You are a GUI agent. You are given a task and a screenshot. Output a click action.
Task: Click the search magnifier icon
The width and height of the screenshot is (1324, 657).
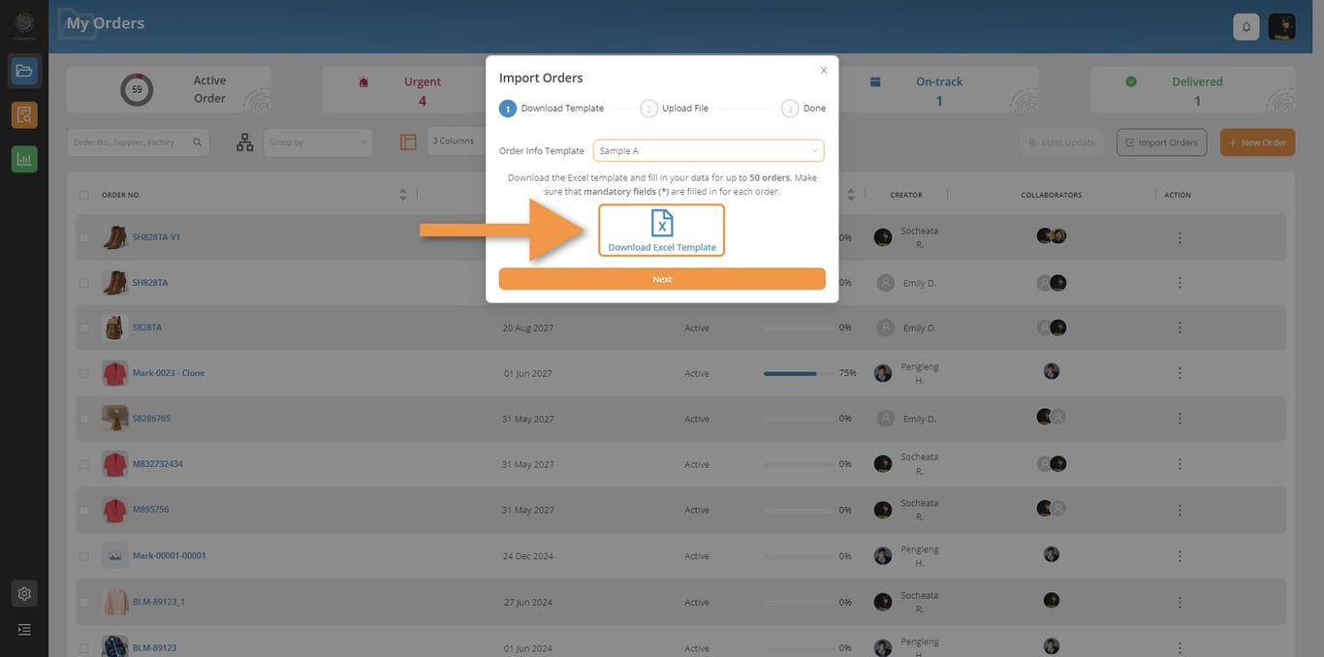(x=198, y=142)
